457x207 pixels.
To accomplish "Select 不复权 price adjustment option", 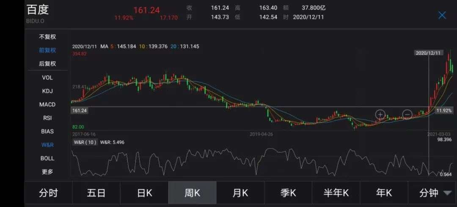I will click(x=47, y=37).
